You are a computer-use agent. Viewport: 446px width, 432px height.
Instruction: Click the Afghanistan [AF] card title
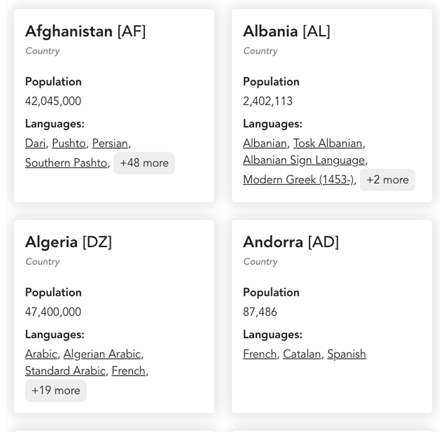pos(85,31)
